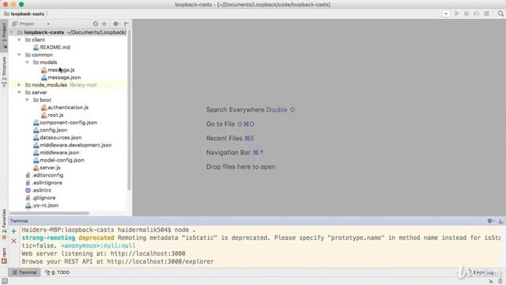Click project tree vertical scrollbar

pyautogui.click(x=129, y=110)
